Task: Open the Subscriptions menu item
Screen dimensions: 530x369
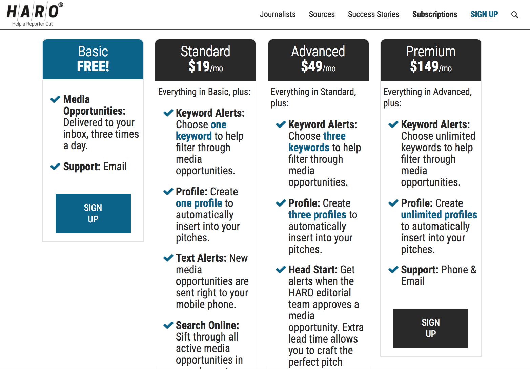Action: point(435,14)
